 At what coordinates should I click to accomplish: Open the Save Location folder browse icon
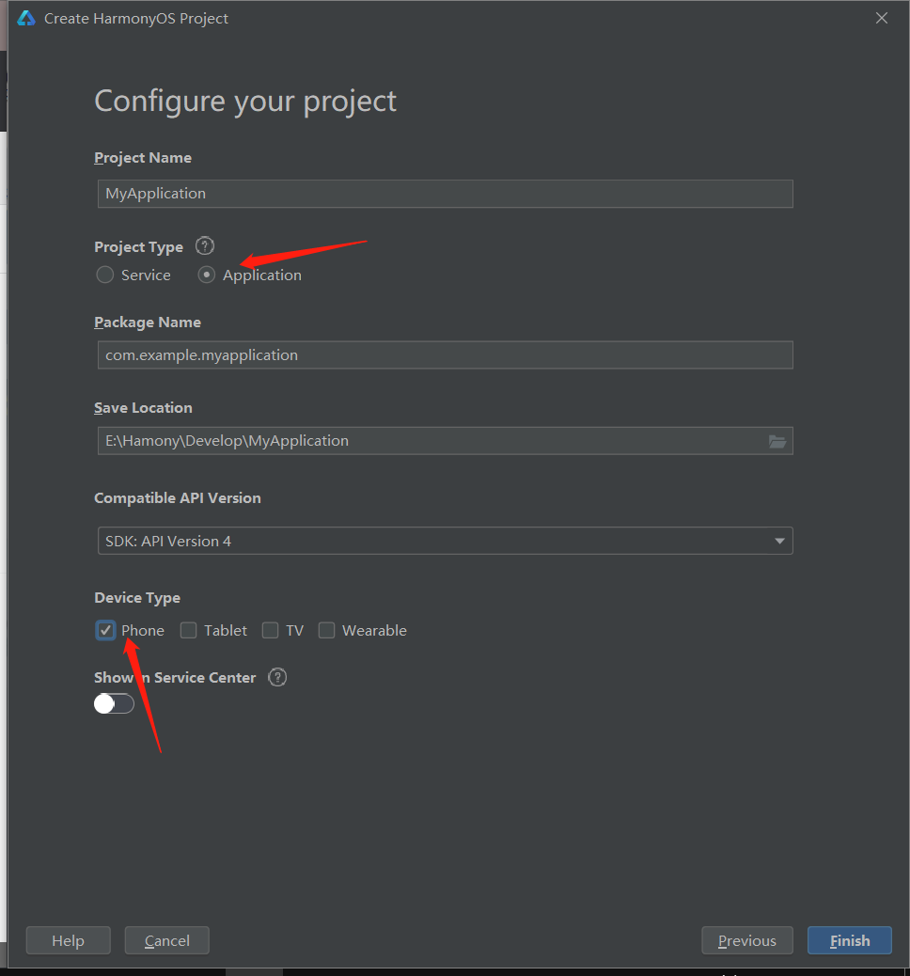(x=777, y=441)
